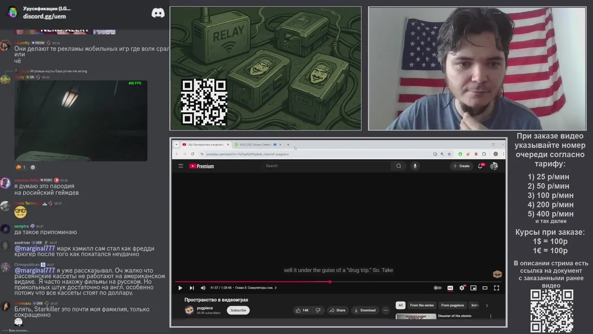Screen dimensions: 593x334
Task: Open the YouTube account avatar menu
Action: (494, 166)
